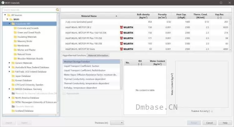Click the Wooden Materials: Boards folder icon
Screen dimensions: 234x127
(15, 59)
